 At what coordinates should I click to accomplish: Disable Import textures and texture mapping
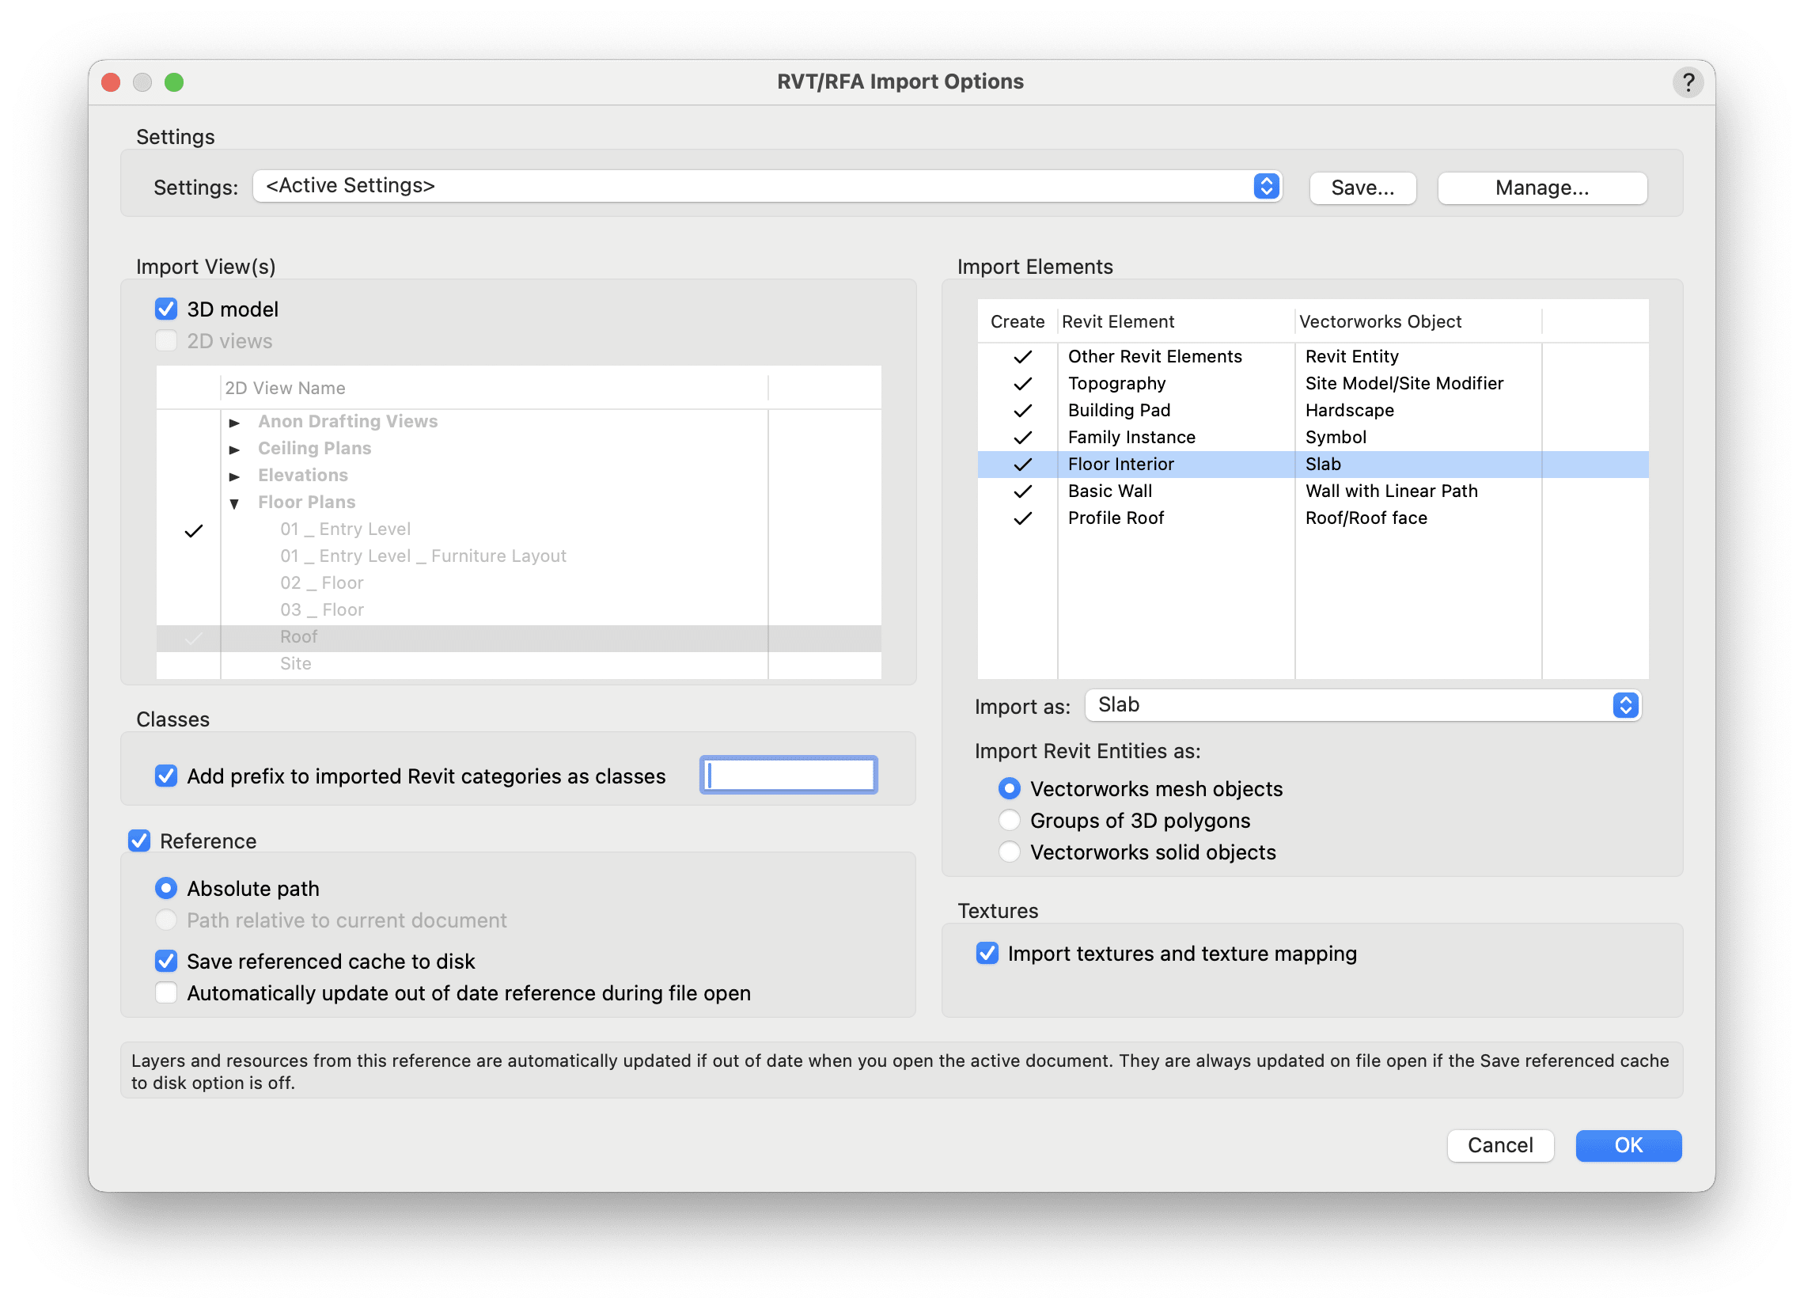click(x=987, y=954)
